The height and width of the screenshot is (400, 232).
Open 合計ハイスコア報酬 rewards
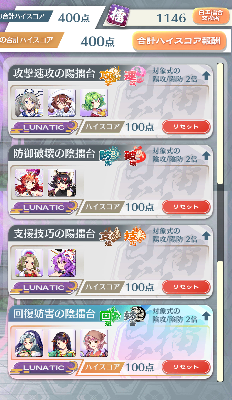(179, 41)
